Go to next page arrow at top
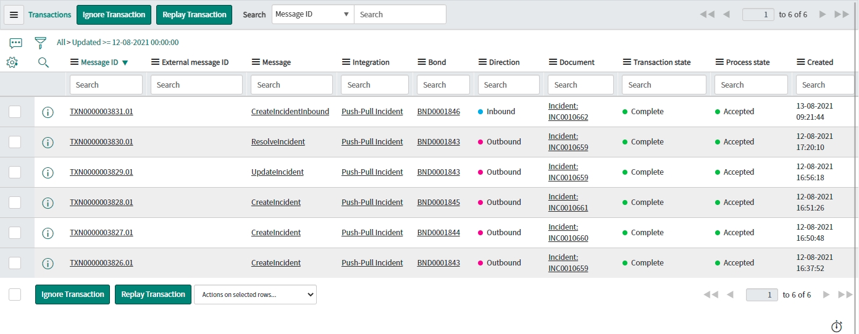 click(x=823, y=14)
